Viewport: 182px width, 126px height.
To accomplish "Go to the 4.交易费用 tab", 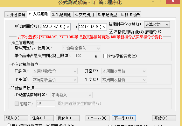I will 85,15.
